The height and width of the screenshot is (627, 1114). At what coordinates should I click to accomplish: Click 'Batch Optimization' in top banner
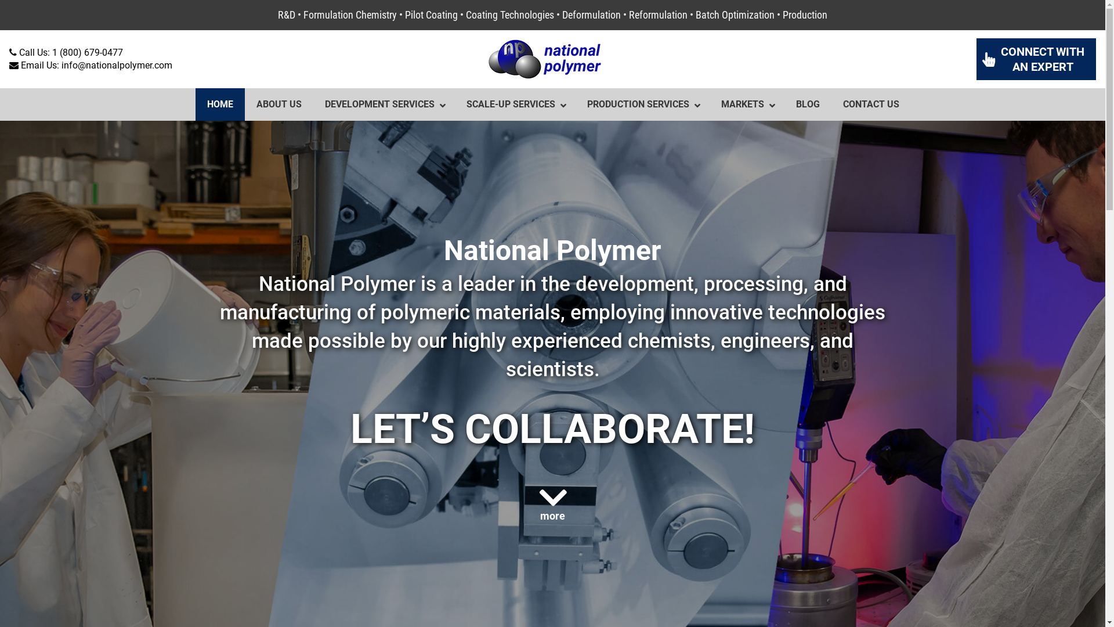(735, 15)
